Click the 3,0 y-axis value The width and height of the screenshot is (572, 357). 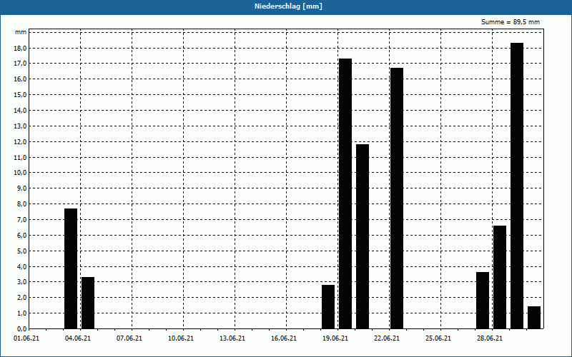coord(21,282)
